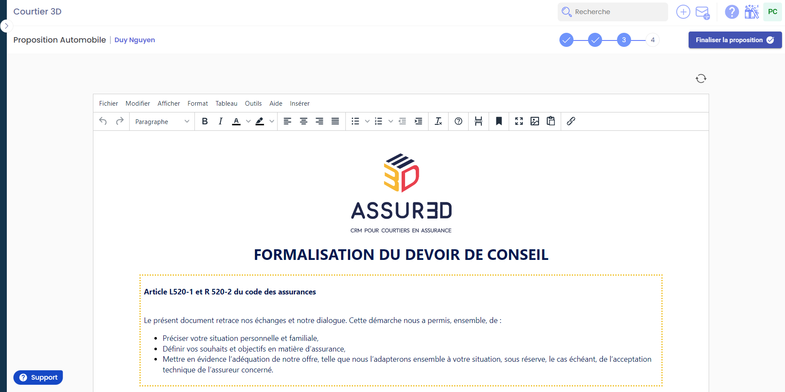Viewport: 785px width, 392px height.
Task: Expand the left sidebar chevron
Action: coord(6,26)
